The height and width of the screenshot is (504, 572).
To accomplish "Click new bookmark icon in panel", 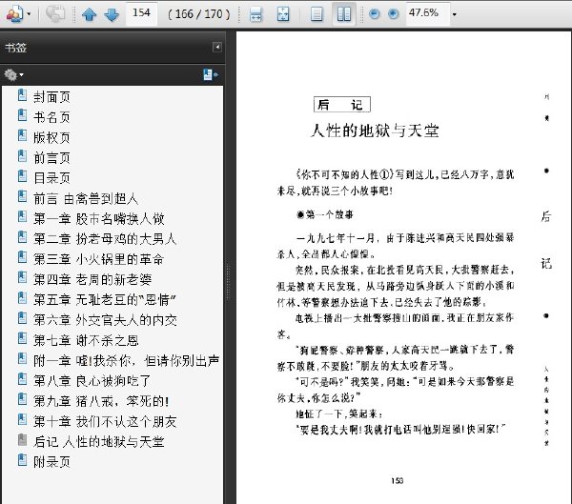I will 211,74.
